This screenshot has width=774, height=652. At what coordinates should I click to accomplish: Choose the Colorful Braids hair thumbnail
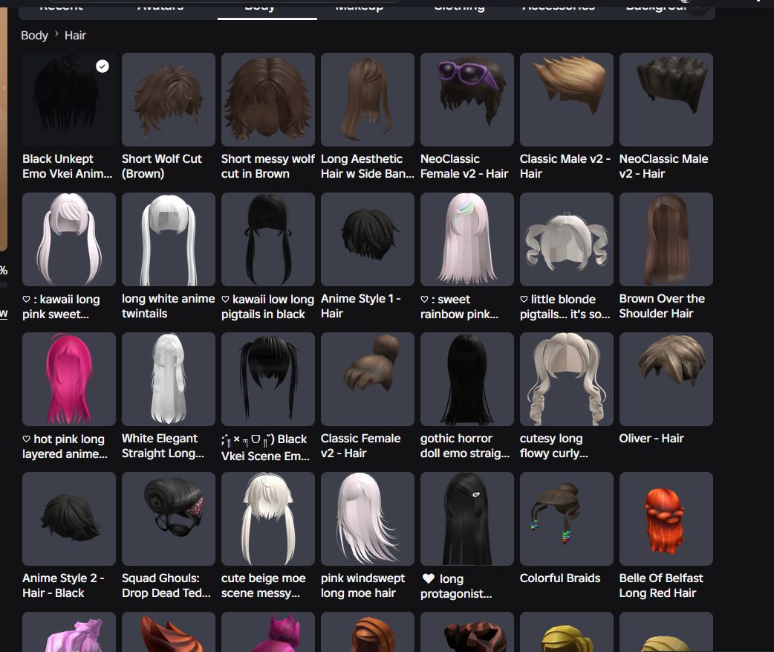coord(567,519)
